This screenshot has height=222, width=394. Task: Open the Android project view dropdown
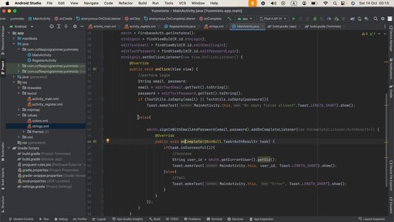(22, 27)
